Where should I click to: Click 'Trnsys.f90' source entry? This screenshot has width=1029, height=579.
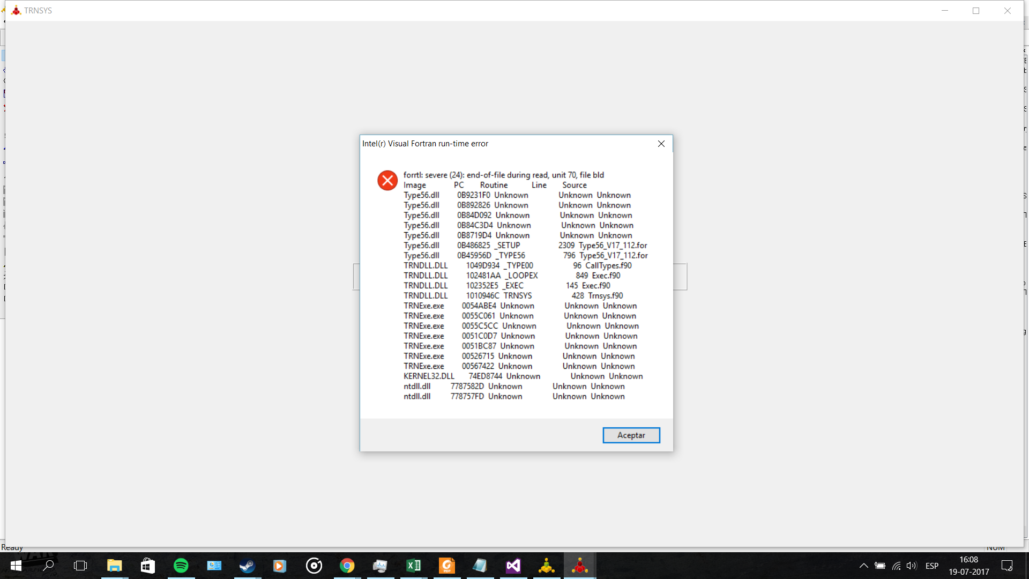click(606, 296)
